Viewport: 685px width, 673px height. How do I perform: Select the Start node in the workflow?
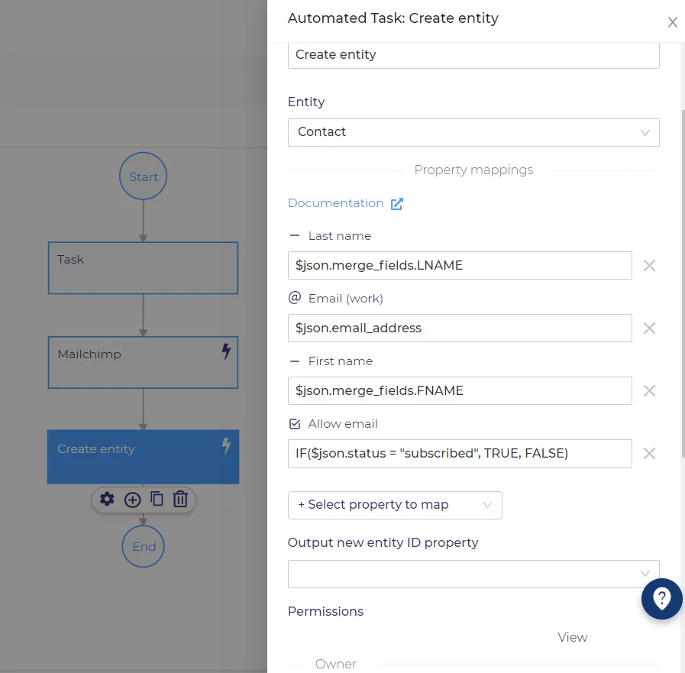(144, 176)
